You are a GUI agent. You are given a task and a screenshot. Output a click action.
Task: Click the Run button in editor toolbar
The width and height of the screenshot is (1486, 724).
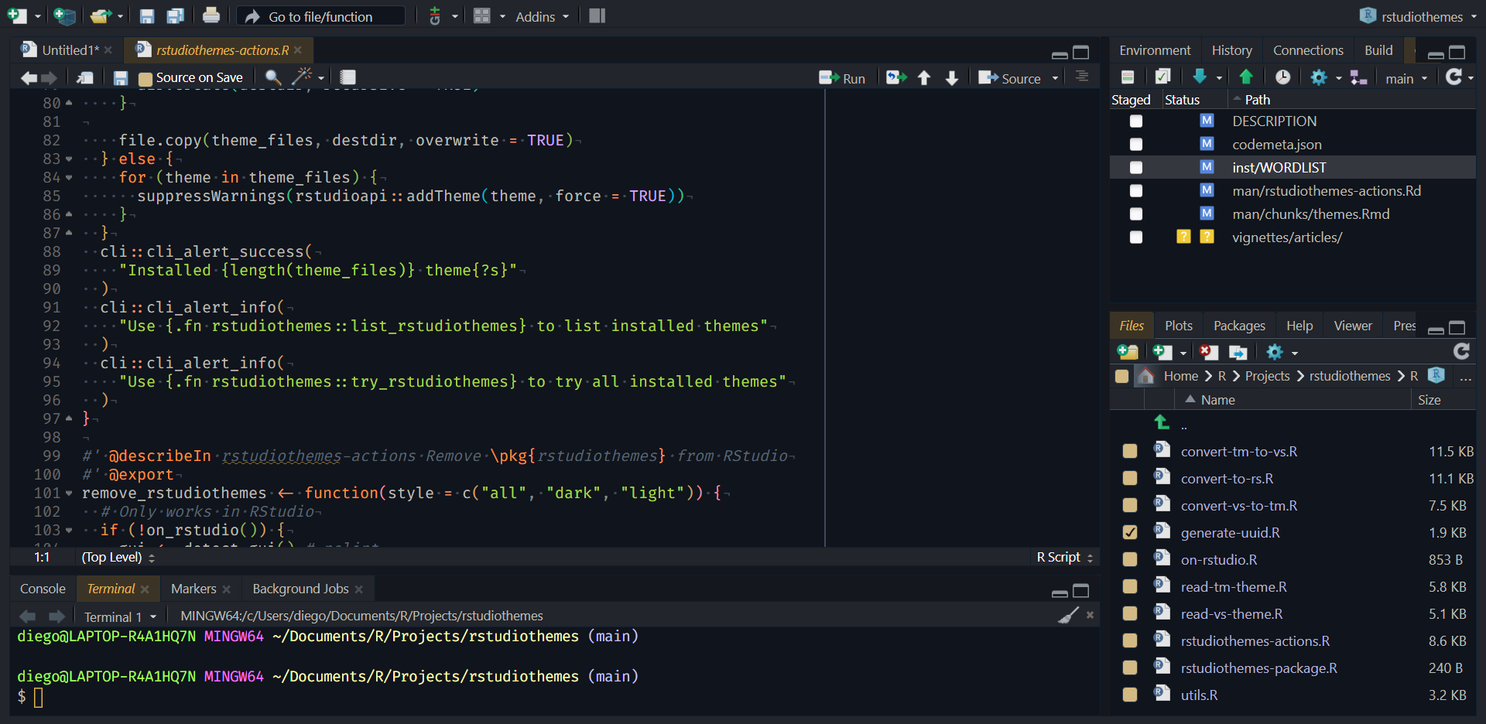[x=843, y=78]
